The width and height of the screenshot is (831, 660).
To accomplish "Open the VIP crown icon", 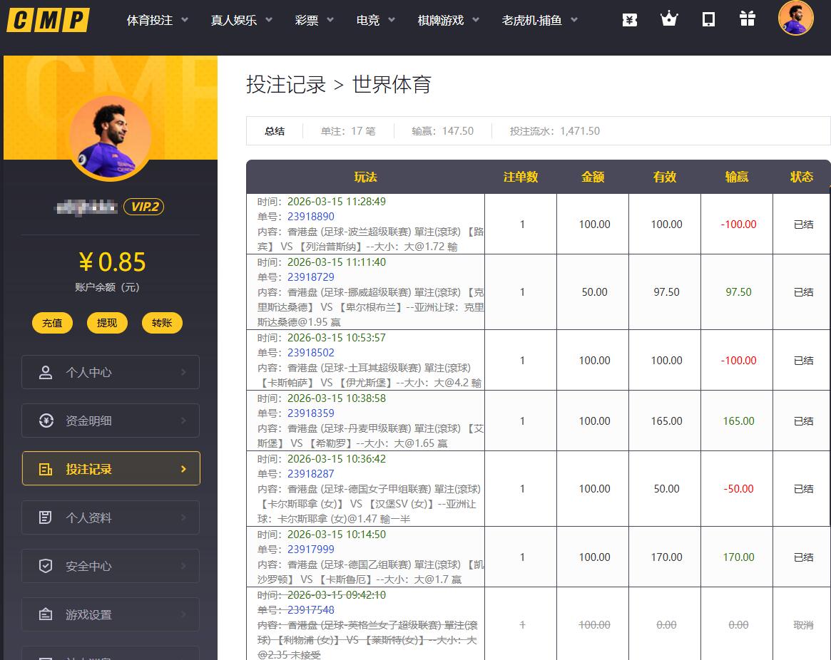I will (669, 19).
